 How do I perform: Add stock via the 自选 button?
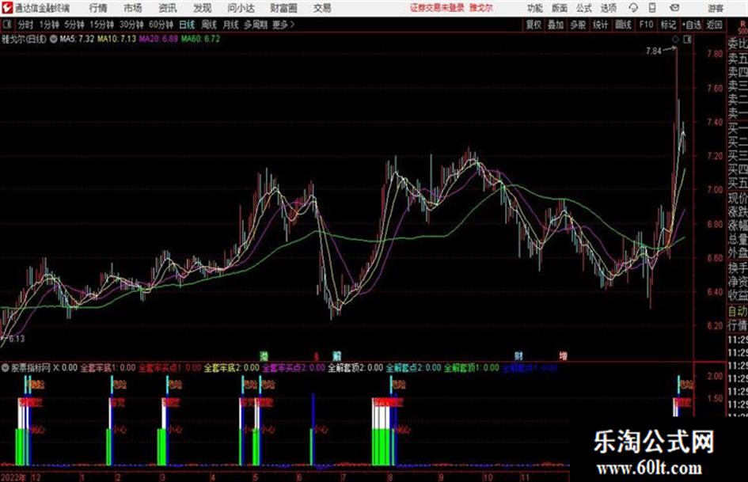coord(691,25)
